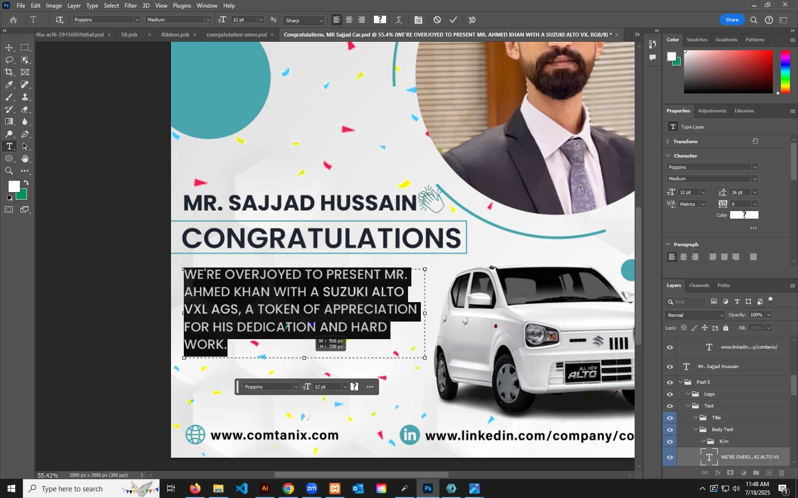Collapse the Body Text group
The width and height of the screenshot is (798, 498).
(696, 430)
